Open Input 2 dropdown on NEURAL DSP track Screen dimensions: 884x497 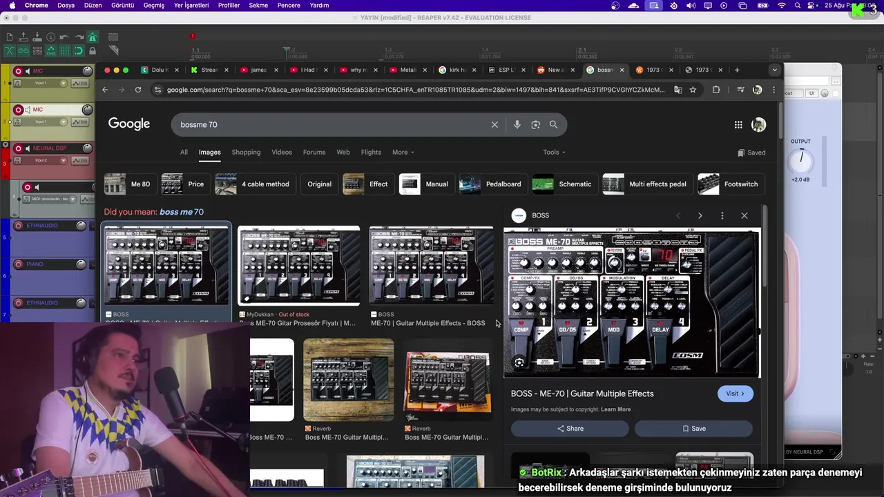[64, 160]
